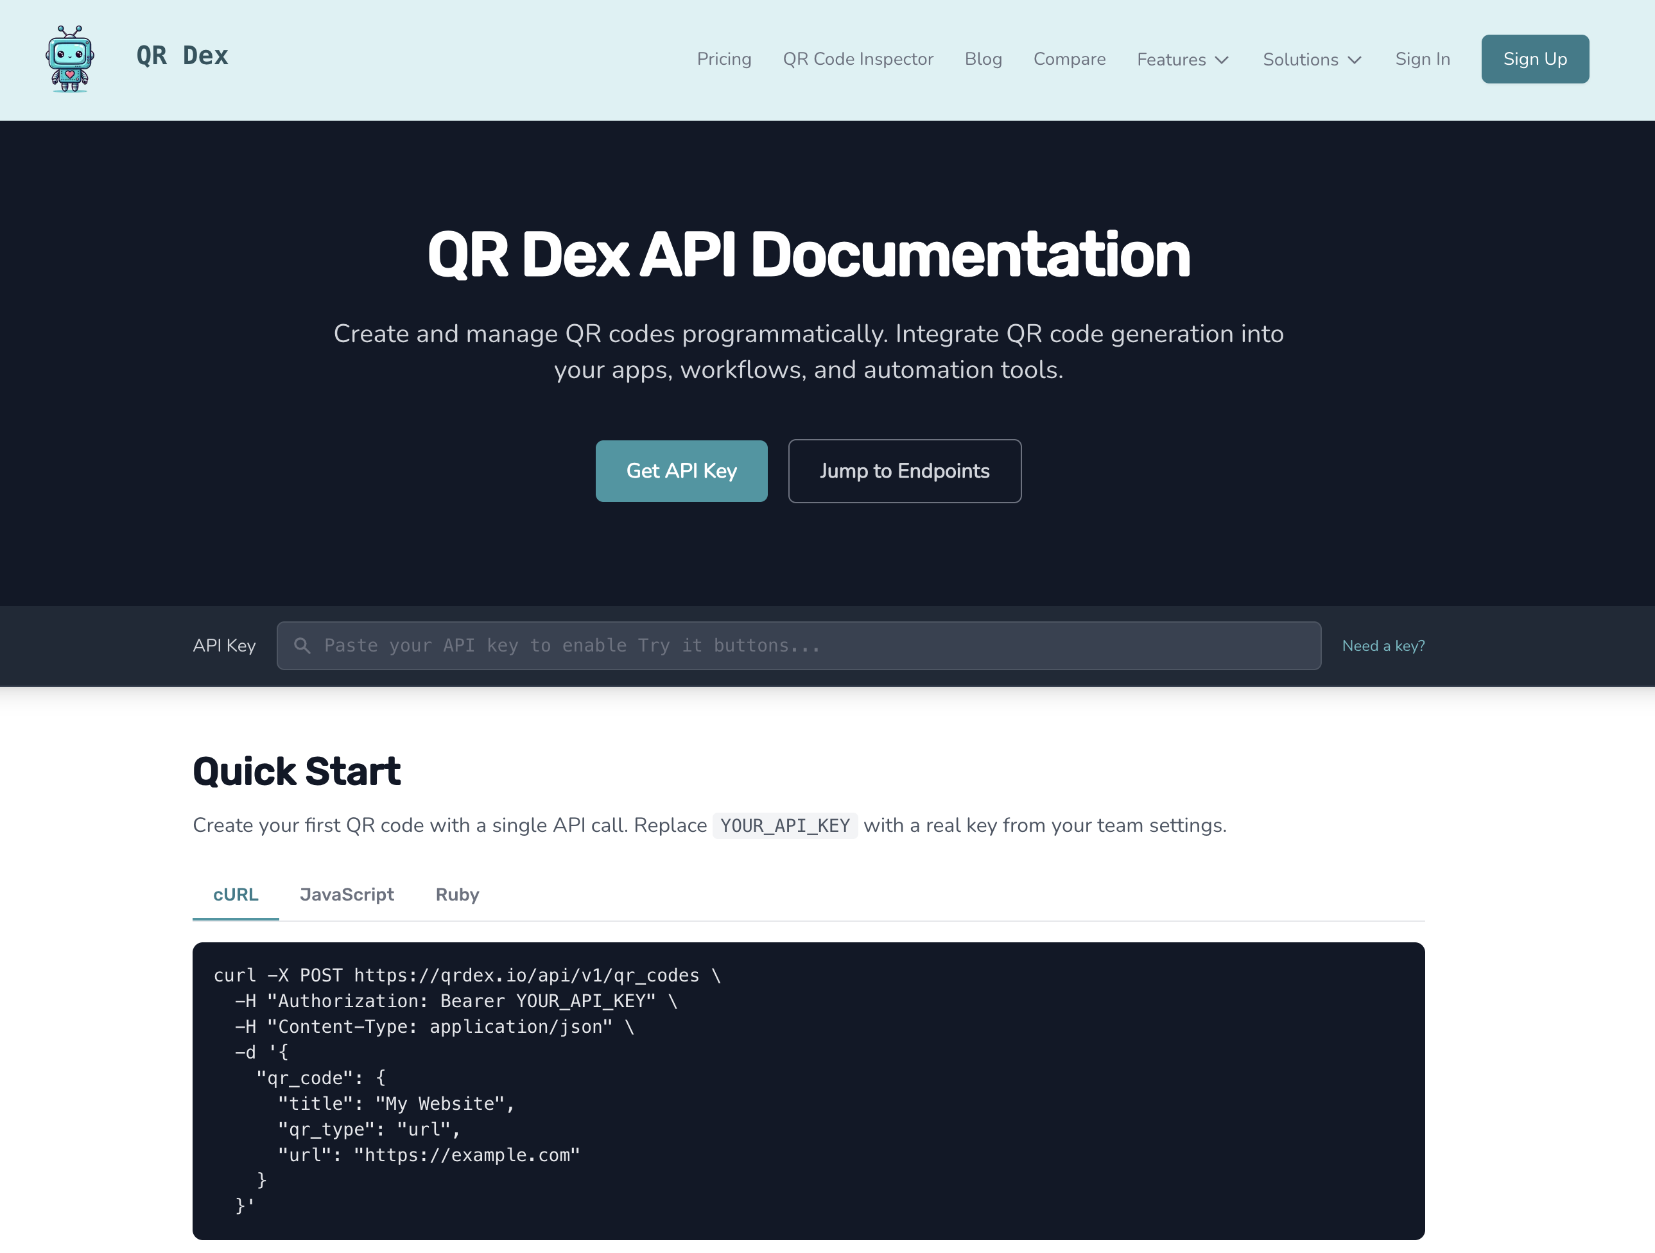Click the QR Dex robot logo
Image resolution: width=1655 pixels, height=1253 pixels.
69,58
